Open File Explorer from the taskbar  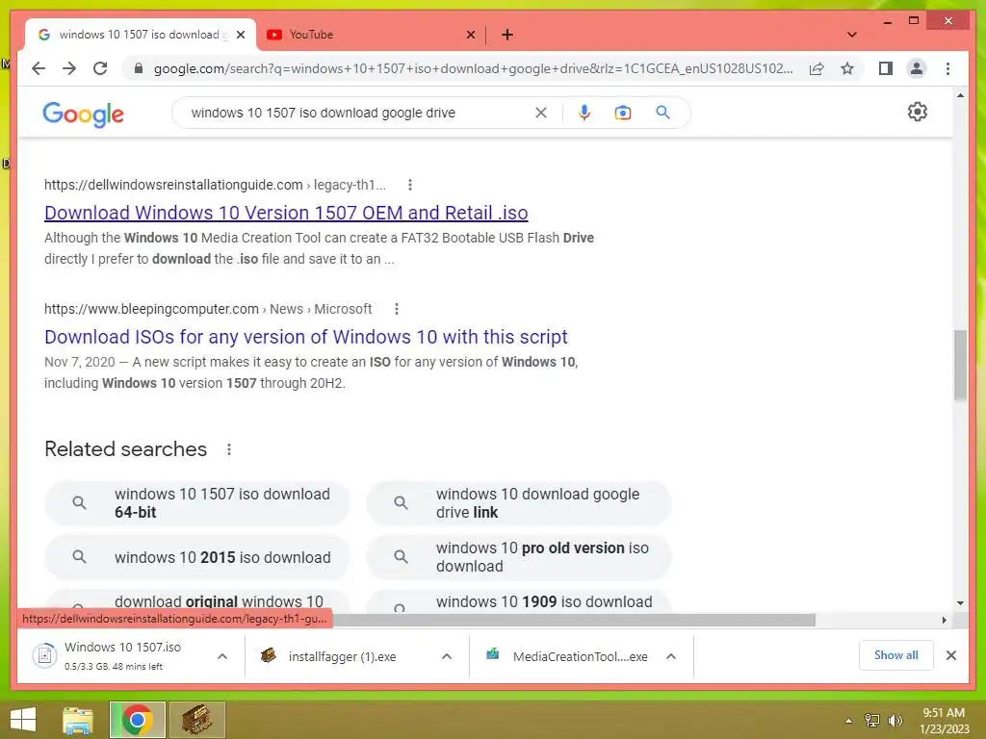coord(78,720)
